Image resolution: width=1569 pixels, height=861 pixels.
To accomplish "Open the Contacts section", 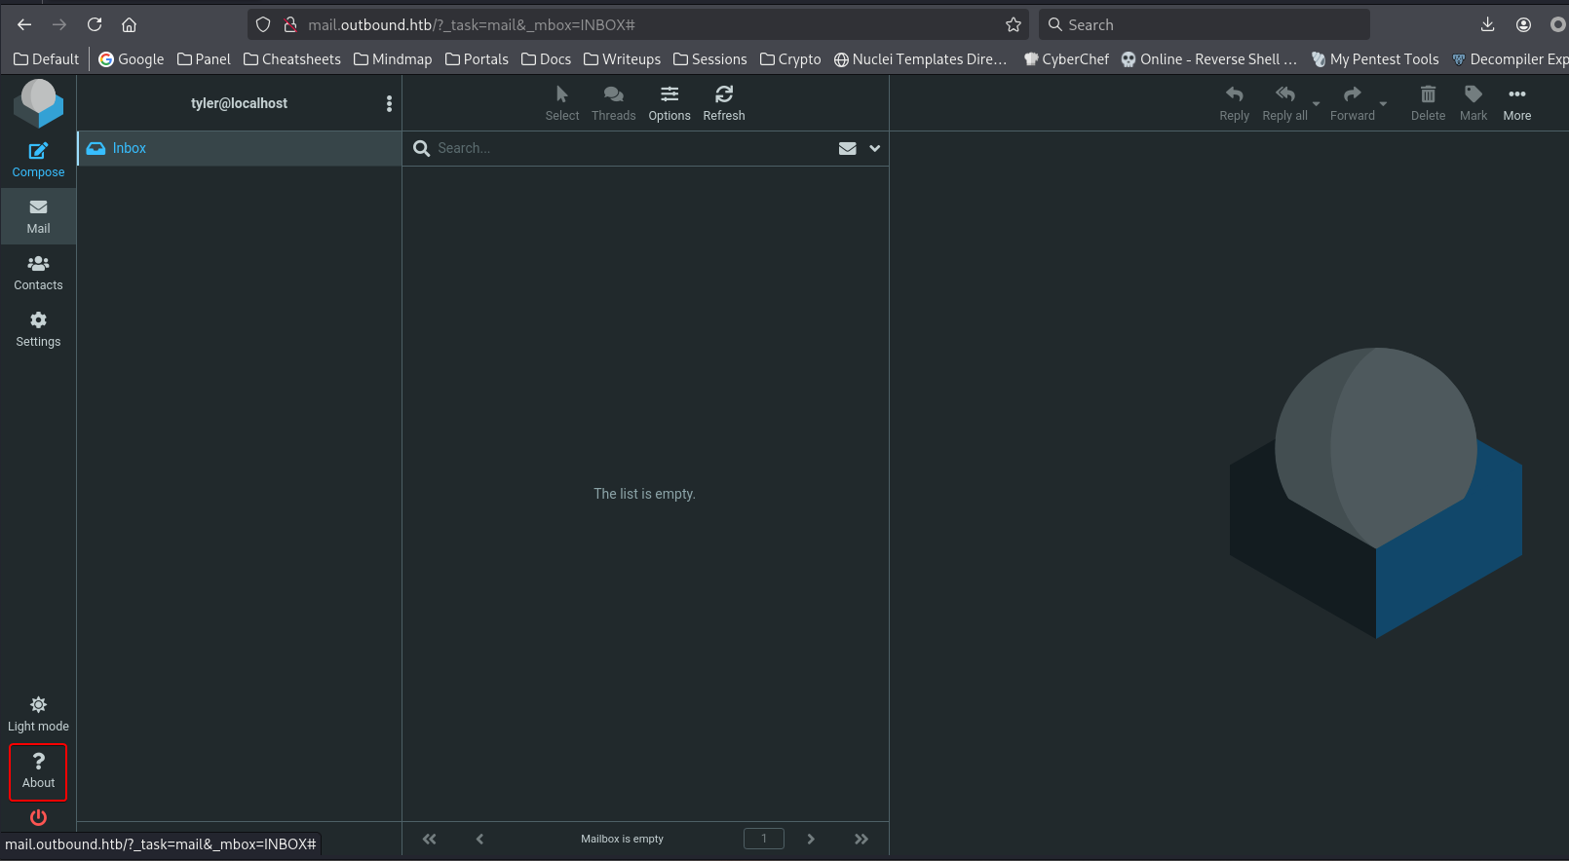I will [x=38, y=273].
